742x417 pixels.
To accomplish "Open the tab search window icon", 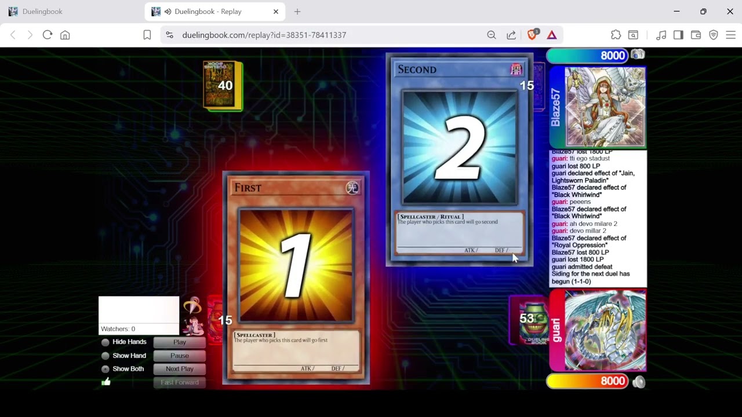I will tap(634, 35).
